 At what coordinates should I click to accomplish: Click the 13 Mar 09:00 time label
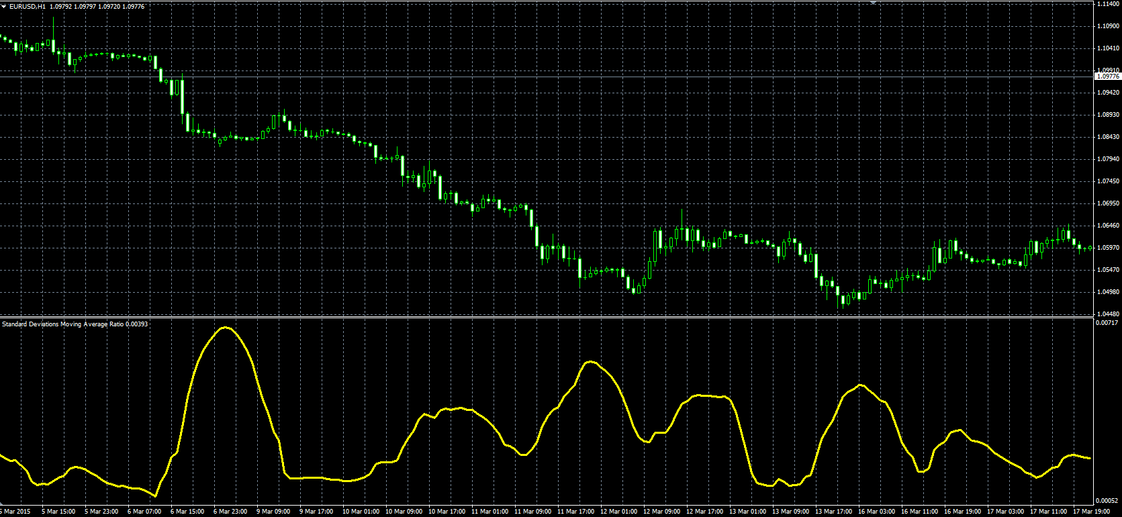click(x=790, y=512)
